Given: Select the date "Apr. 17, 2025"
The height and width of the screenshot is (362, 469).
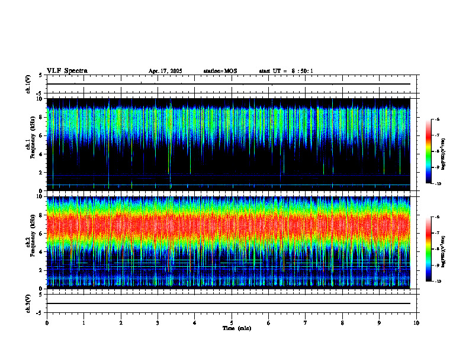Looking at the screenshot, I should [x=165, y=71].
